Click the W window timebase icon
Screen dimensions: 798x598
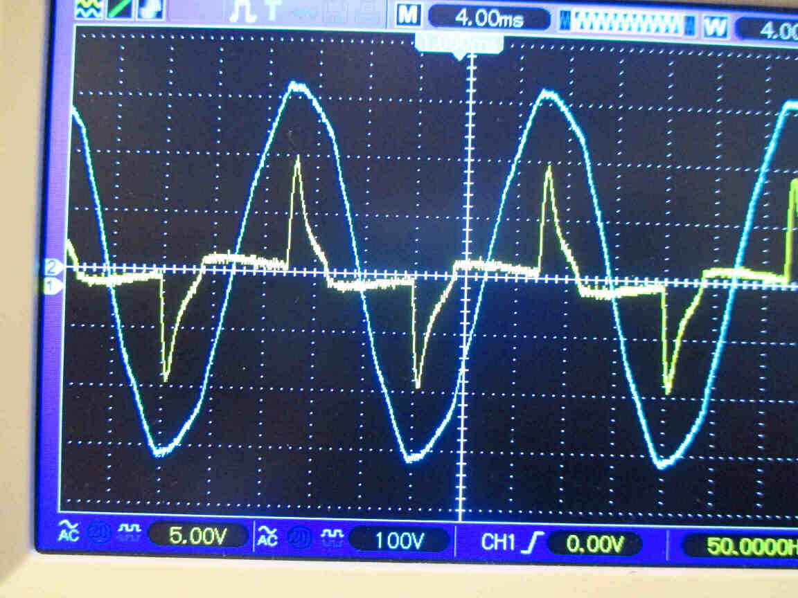715,26
